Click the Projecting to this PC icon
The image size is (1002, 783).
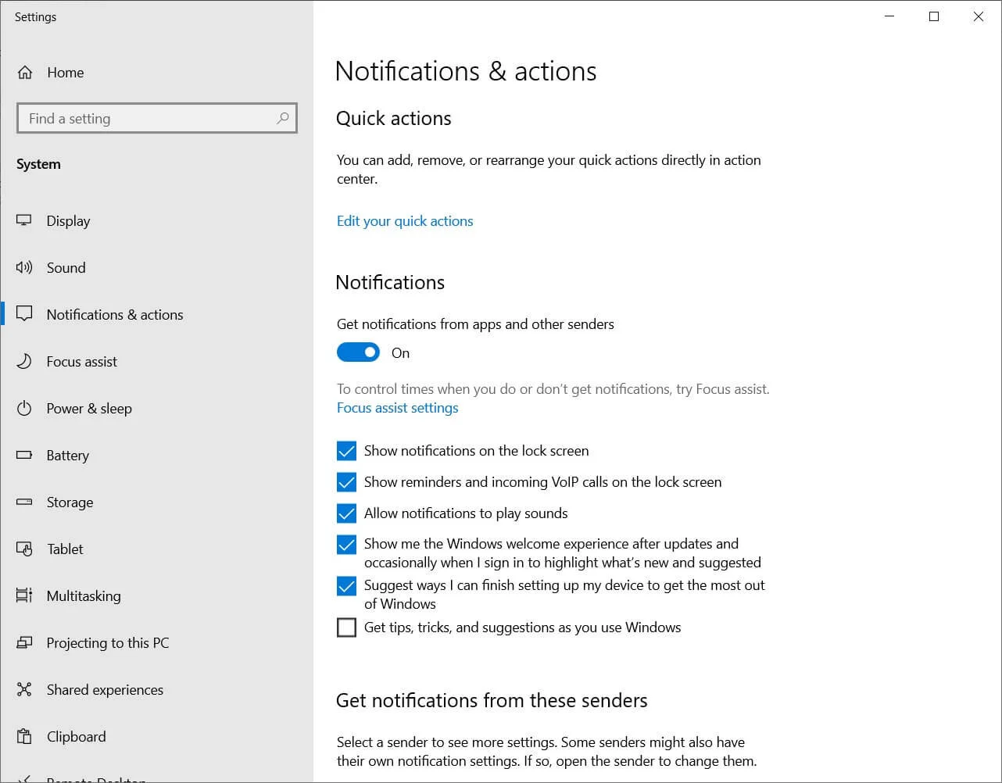point(24,642)
